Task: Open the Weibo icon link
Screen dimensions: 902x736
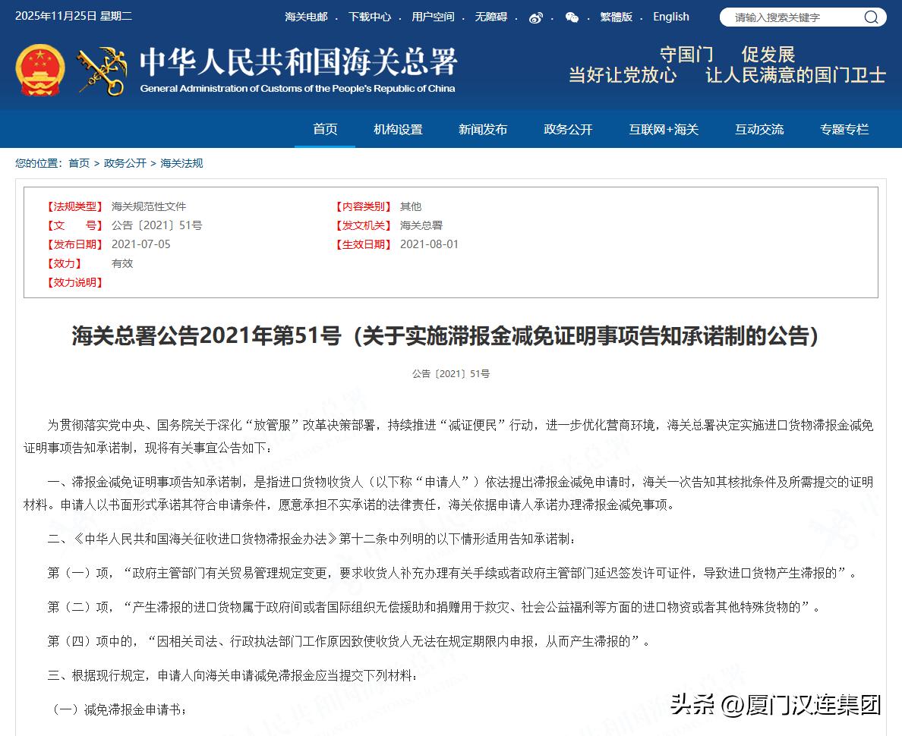Action: [535, 17]
